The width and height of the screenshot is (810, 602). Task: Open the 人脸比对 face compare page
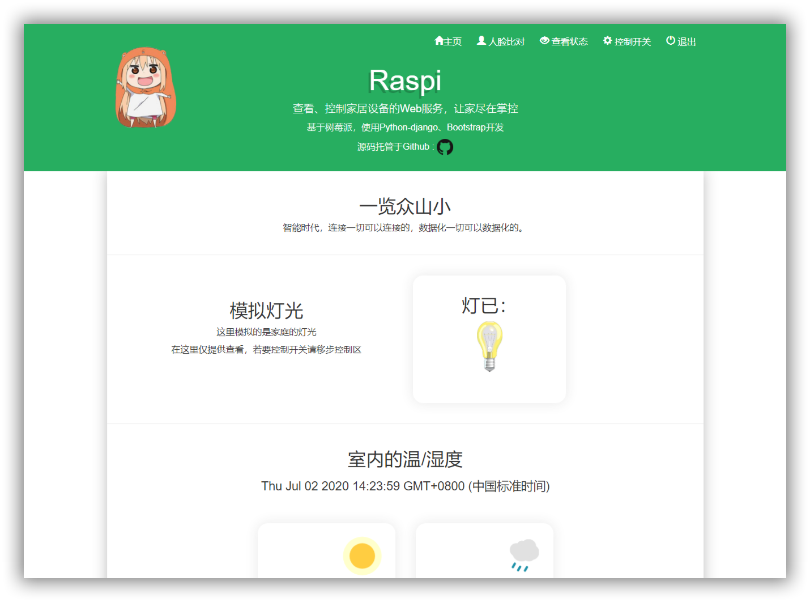(x=501, y=41)
